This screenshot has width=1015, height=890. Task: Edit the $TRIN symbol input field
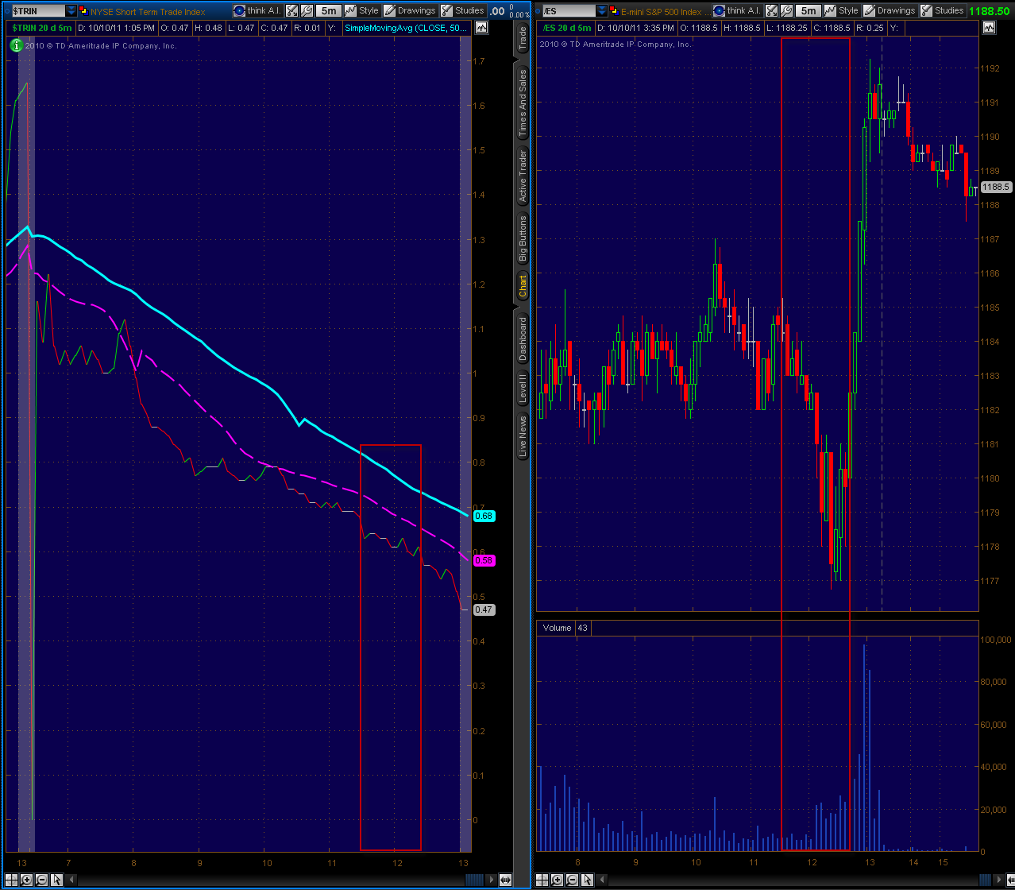click(x=38, y=11)
